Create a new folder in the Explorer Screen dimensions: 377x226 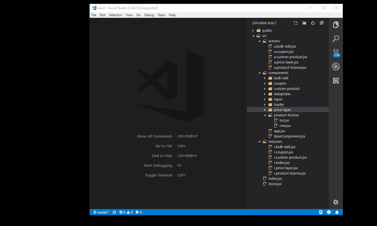point(304,23)
